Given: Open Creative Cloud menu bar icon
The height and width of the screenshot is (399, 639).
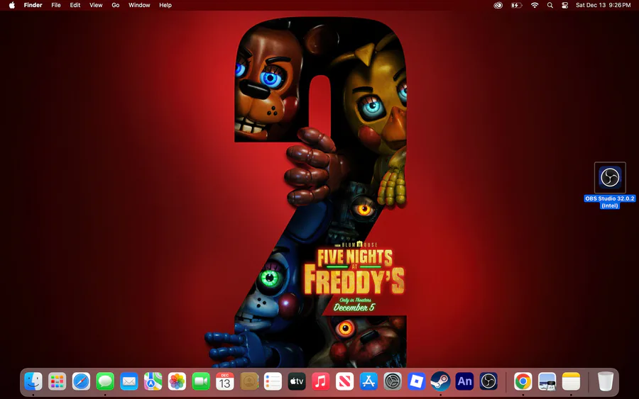Looking at the screenshot, I should (x=498, y=5).
